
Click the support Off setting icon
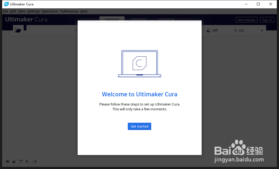[209, 31]
